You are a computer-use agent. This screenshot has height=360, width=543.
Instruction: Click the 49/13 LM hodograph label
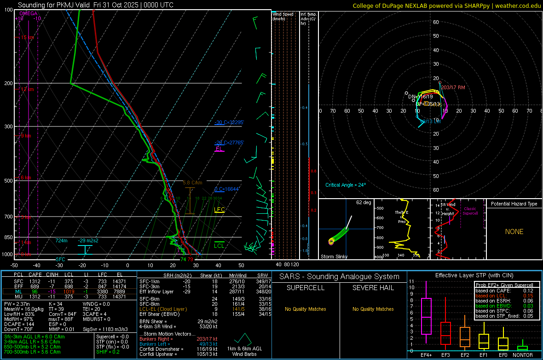(x=430, y=121)
